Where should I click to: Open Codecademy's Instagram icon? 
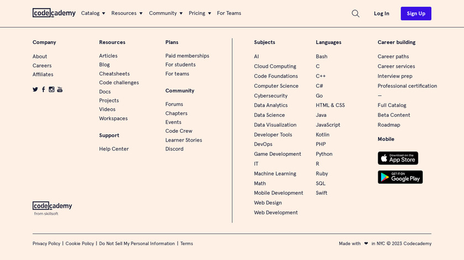coord(51,89)
